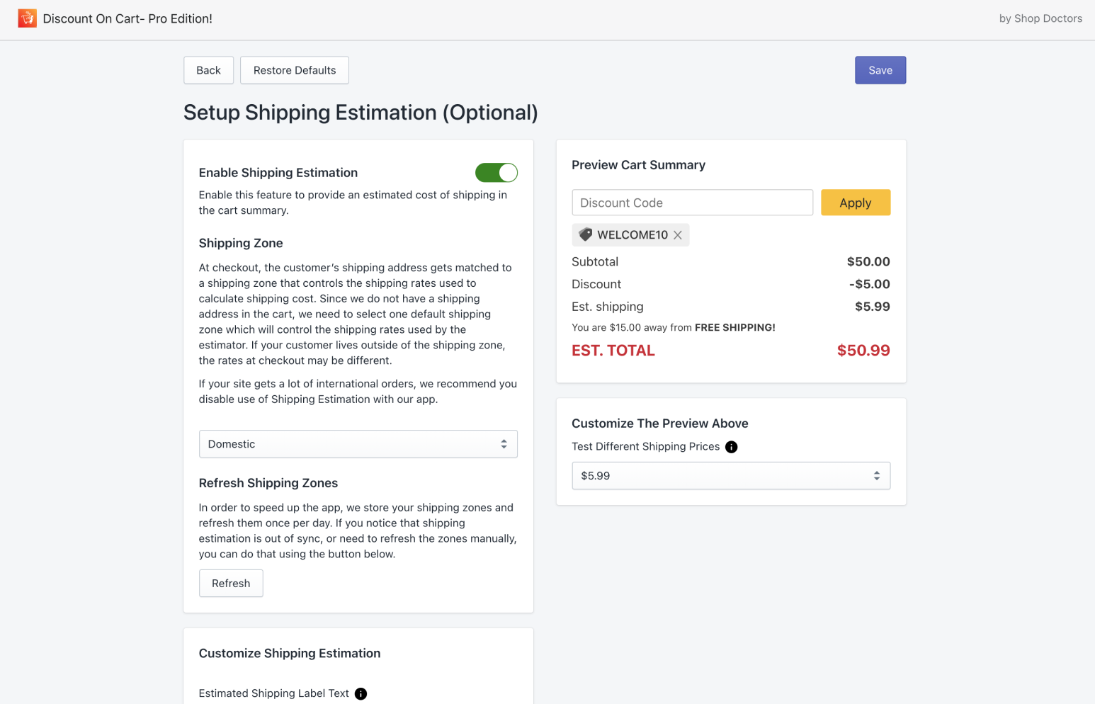Show info for Test Different Shipping Prices
1095x704 pixels.
click(732, 447)
